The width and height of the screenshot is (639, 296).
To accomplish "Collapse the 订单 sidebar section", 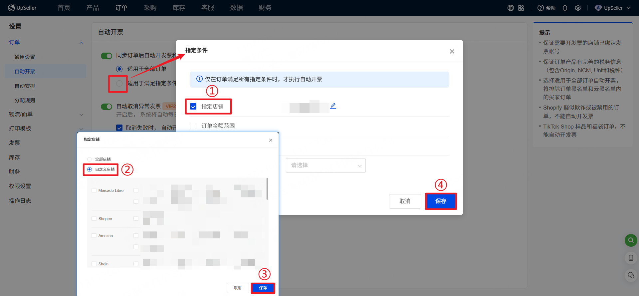I will click(x=81, y=43).
